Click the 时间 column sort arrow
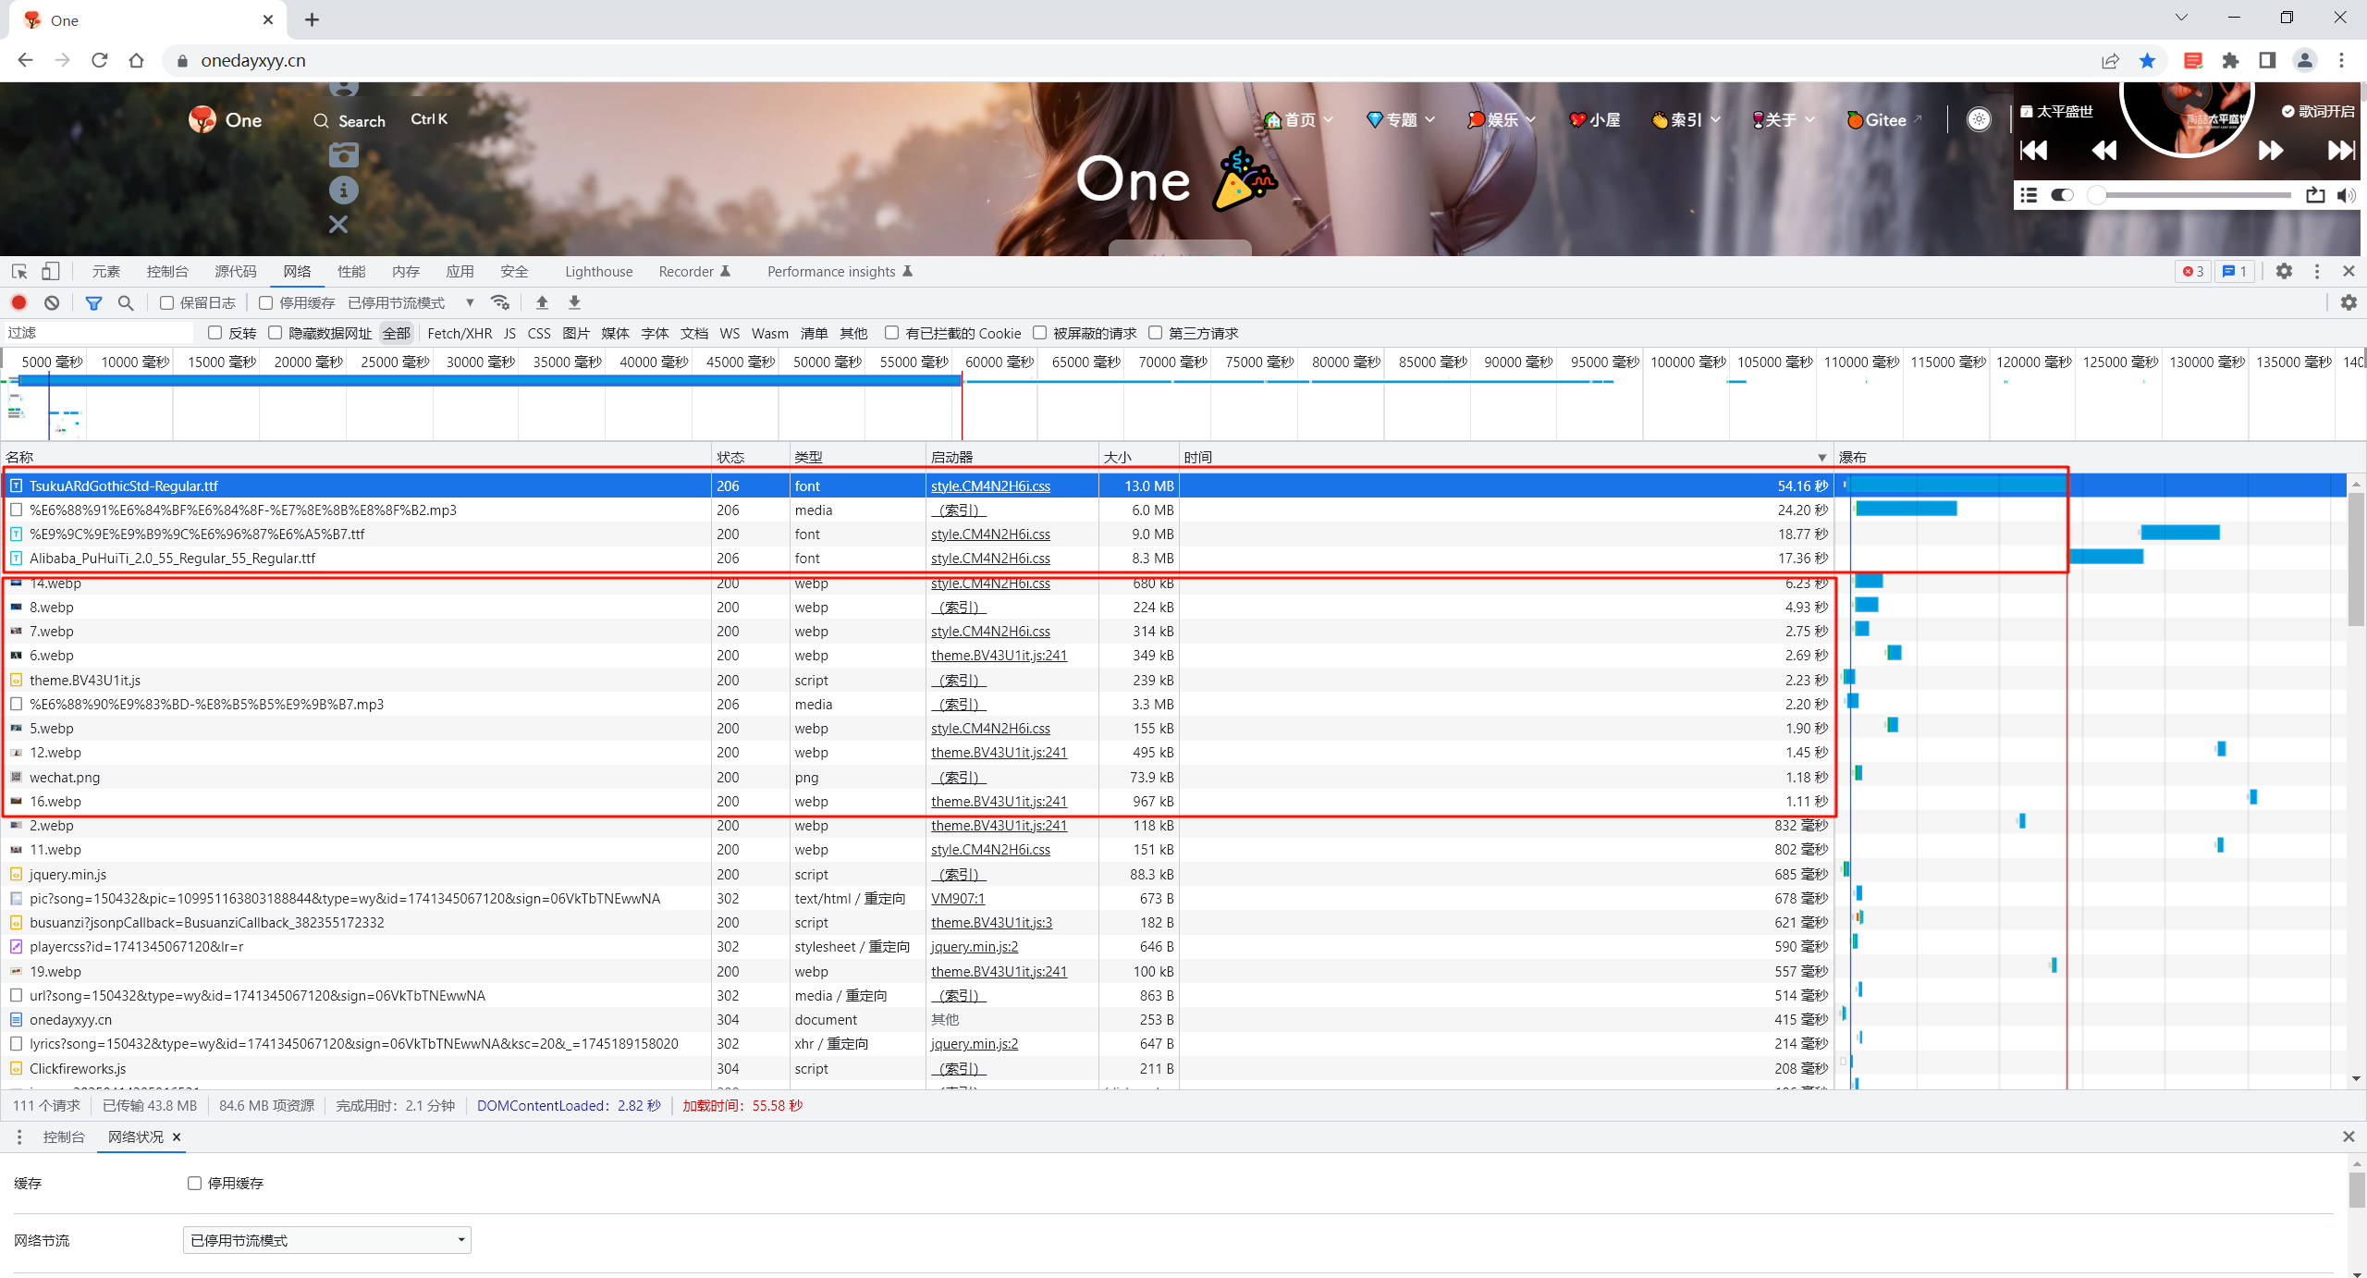 pos(1821,458)
